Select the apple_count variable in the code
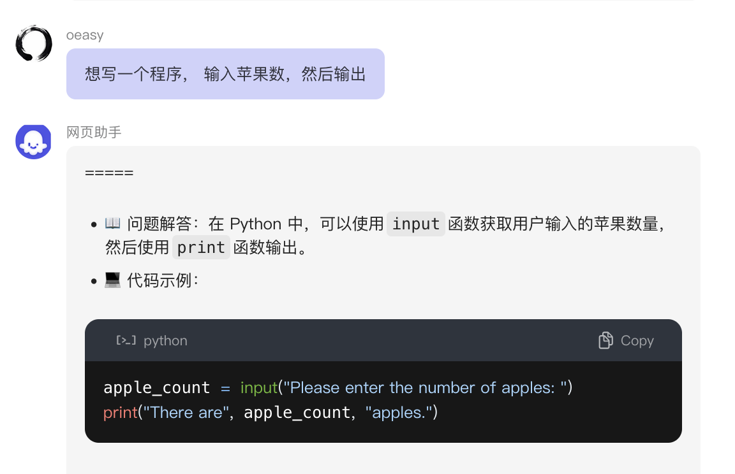This screenshot has width=735, height=474. tap(156, 387)
